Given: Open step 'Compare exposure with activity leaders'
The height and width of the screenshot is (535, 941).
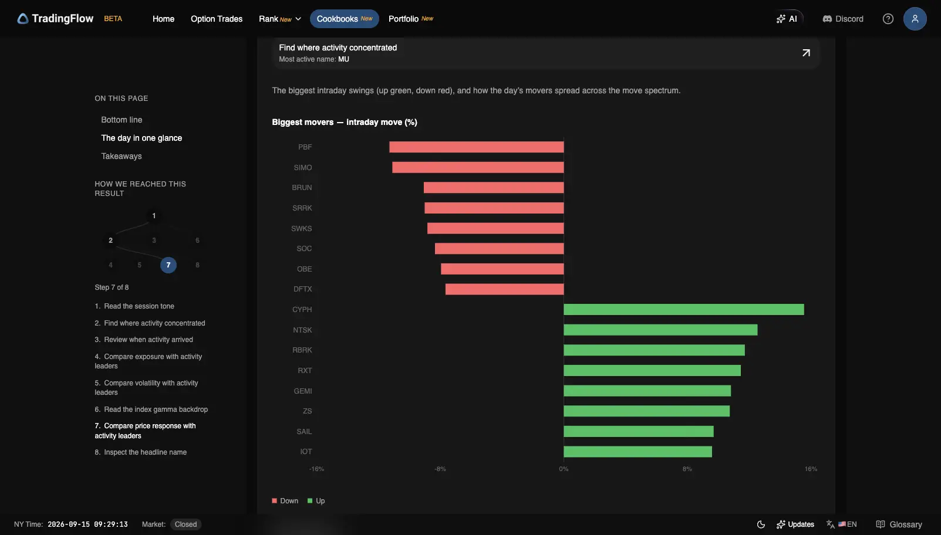Looking at the screenshot, I should (149, 361).
